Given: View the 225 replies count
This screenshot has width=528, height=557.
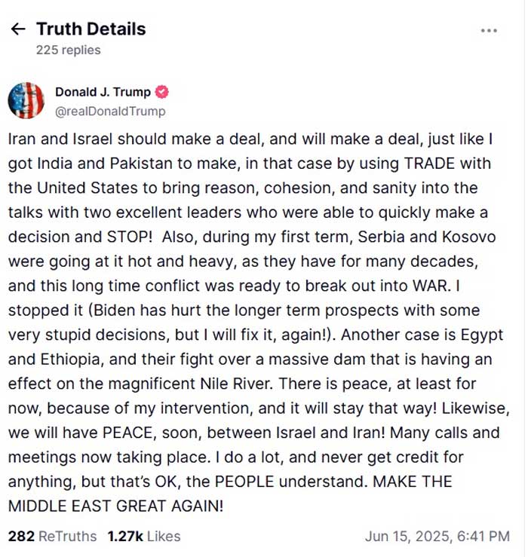Looking at the screenshot, I should pyautogui.click(x=68, y=50).
